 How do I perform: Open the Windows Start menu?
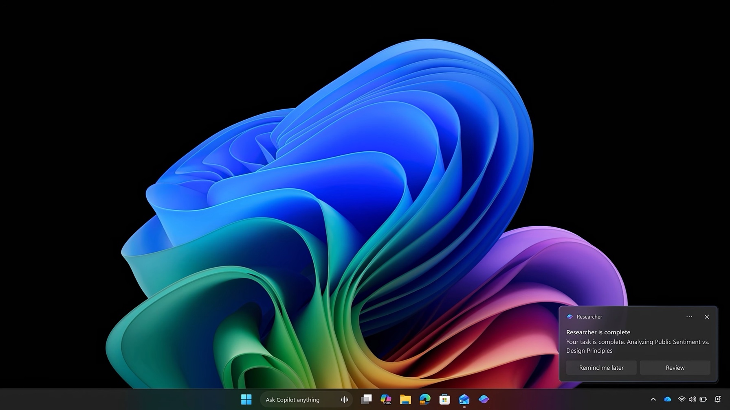point(246,399)
